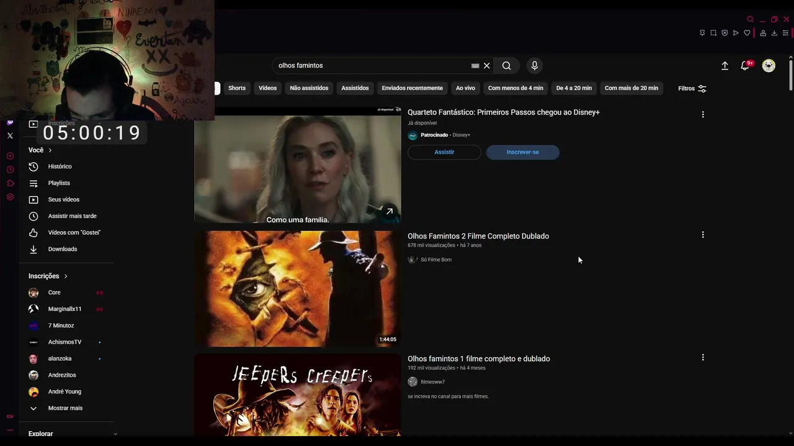The height and width of the screenshot is (446, 794).
Task: Toggle the De 4 a 20 min chip
Action: pos(574,88)
